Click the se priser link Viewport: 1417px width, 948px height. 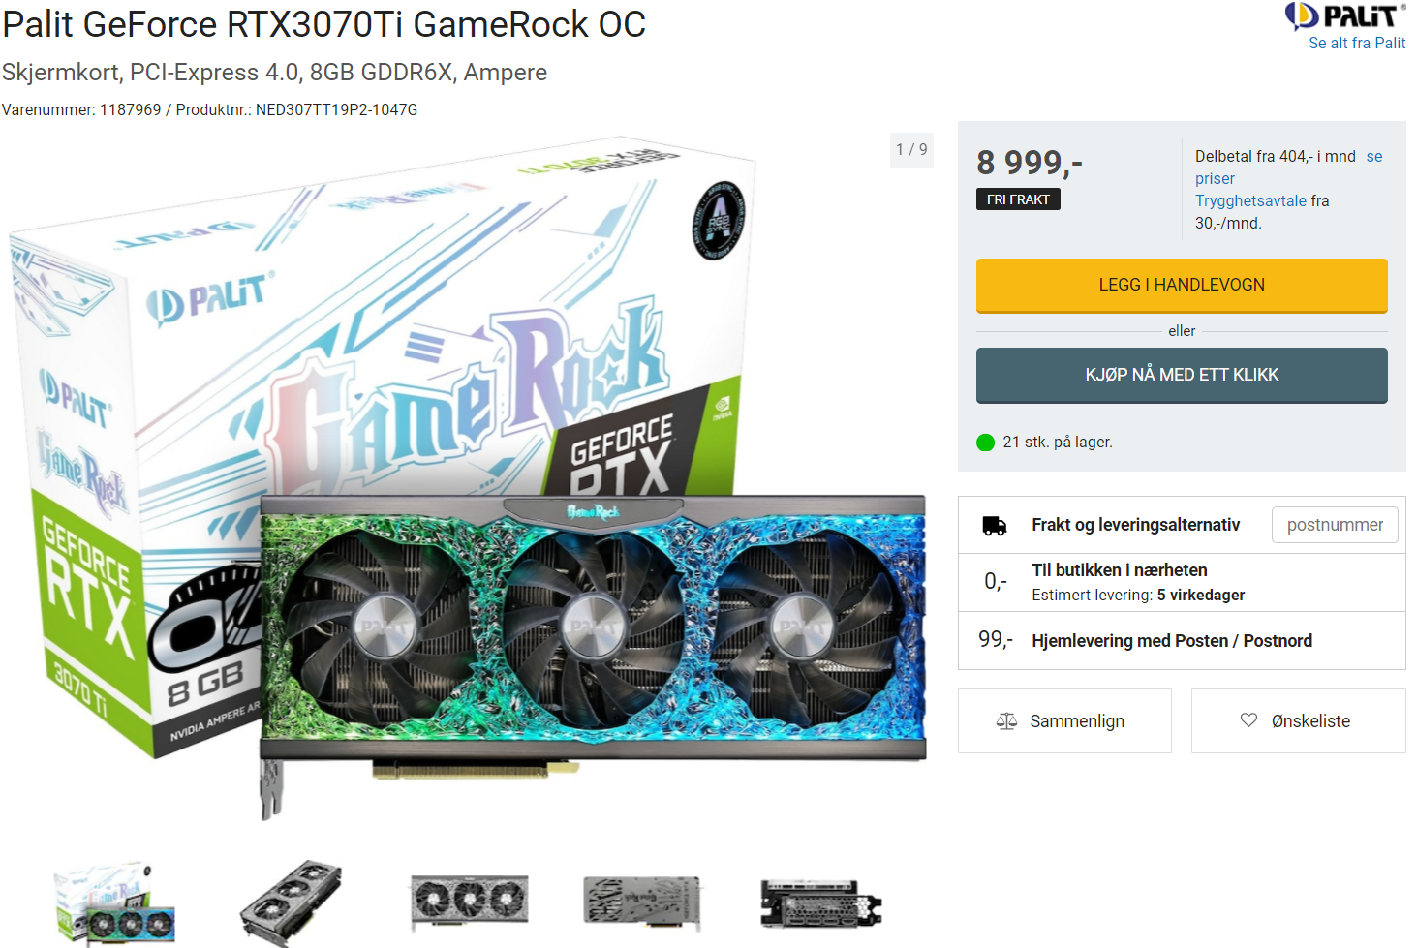point(1288,168)
